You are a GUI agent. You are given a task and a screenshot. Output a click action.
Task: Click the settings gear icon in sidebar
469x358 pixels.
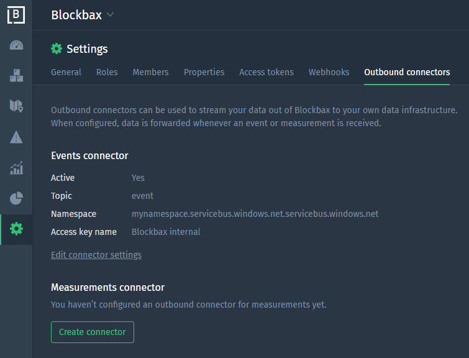16,229
